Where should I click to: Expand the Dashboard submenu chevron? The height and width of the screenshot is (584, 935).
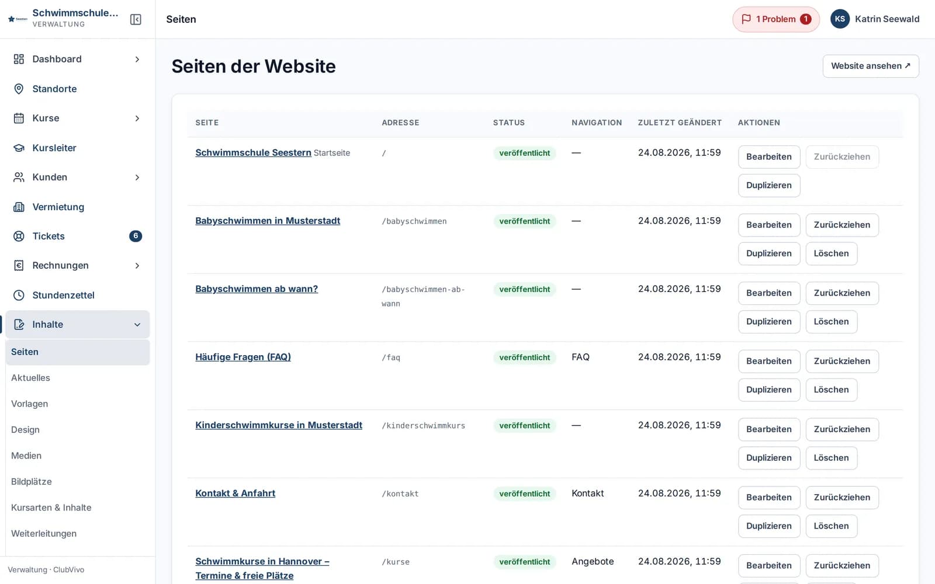click(137, 59)
